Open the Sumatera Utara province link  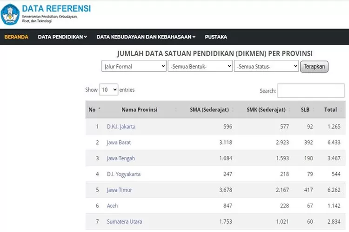tap(124, 222)
